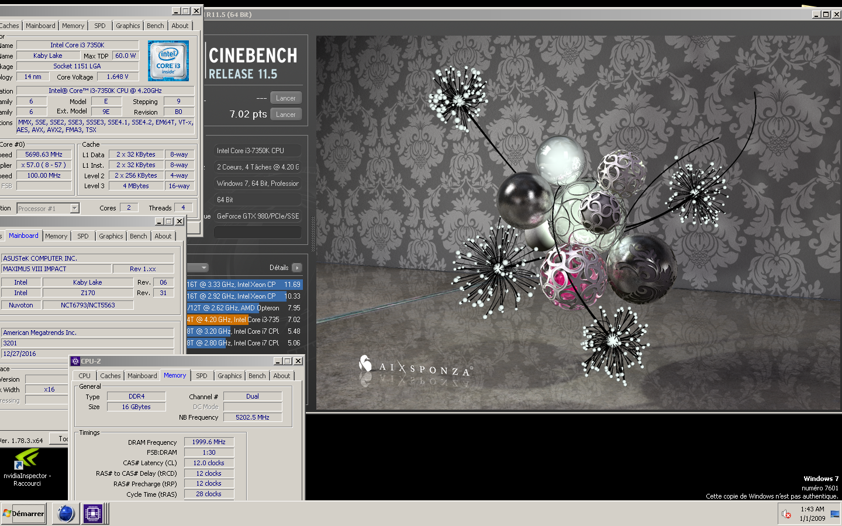Select the active Mainboard tab in middle CPU-Z window
The image size is (842, 526).
point(23,236)
